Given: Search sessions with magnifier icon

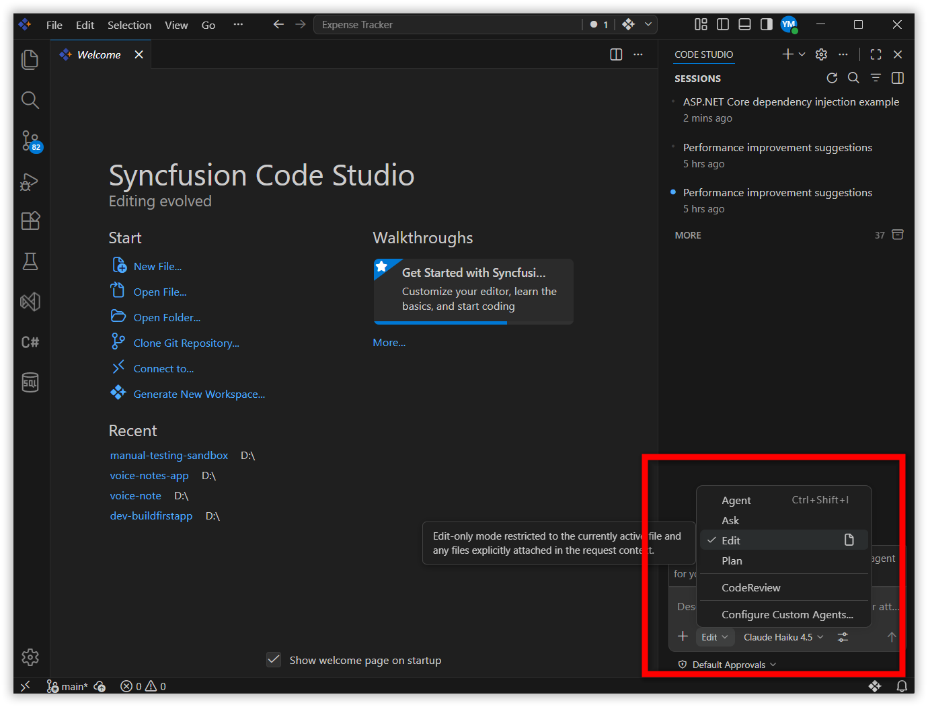Looking at the screenshot, I should tap(853, 78).
